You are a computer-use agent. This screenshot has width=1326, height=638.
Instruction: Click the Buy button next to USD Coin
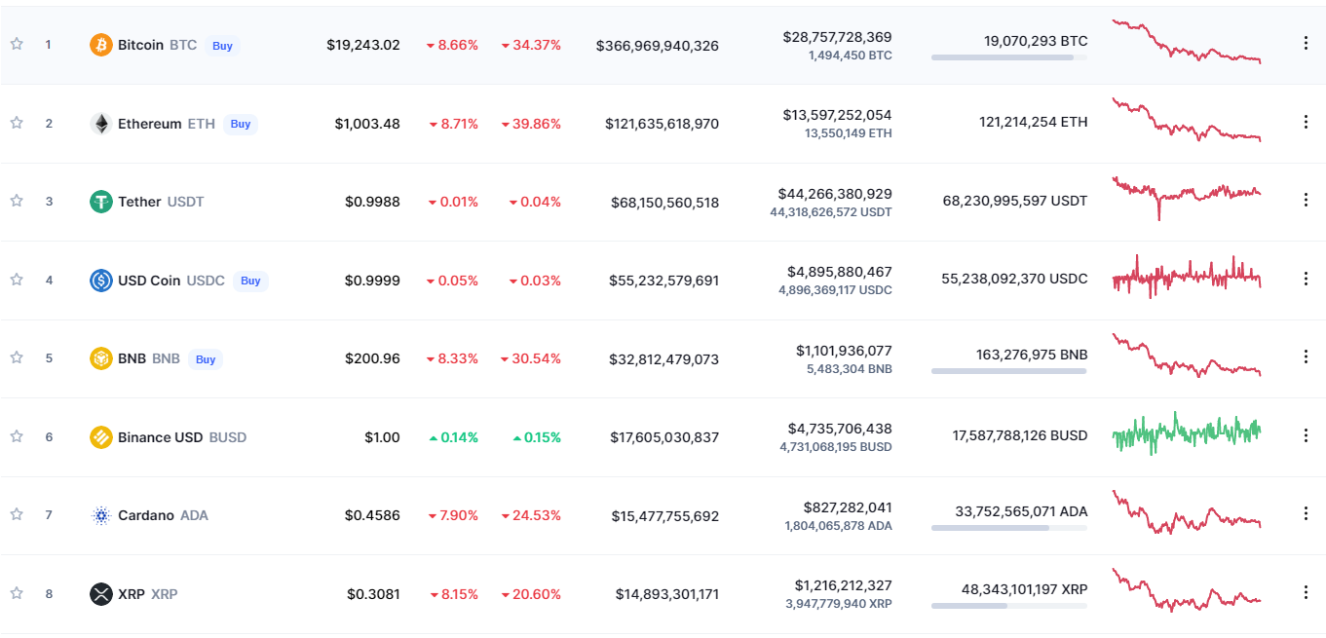point(250,281)
